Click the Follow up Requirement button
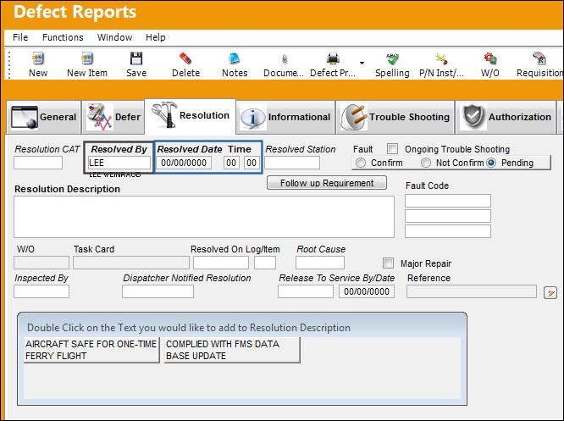Viewport: 564px width, 421px height. 327,183
